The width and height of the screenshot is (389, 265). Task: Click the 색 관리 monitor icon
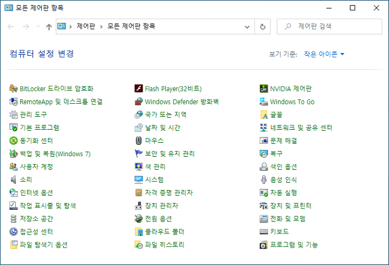[x=139, y=167]
